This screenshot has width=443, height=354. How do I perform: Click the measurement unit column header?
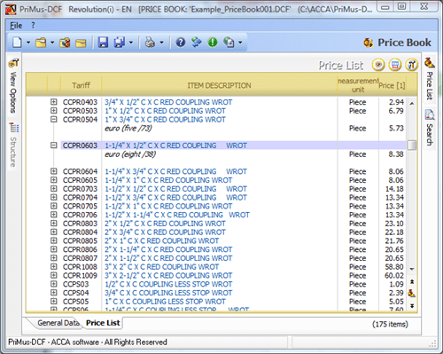click(x=358, y=85)
